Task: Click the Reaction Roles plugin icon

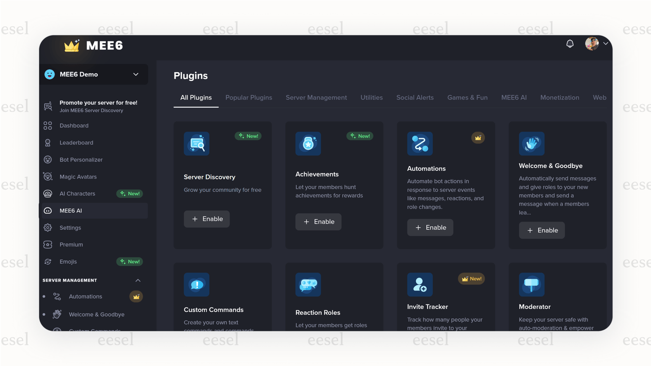Action: click(308, 285)
